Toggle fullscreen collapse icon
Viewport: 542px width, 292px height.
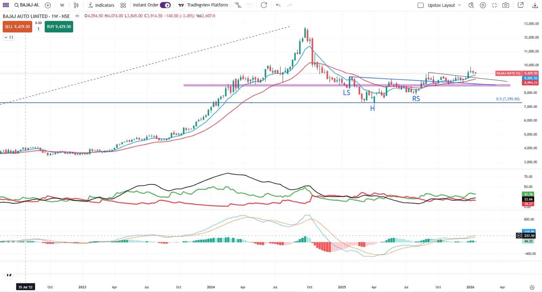494,5
